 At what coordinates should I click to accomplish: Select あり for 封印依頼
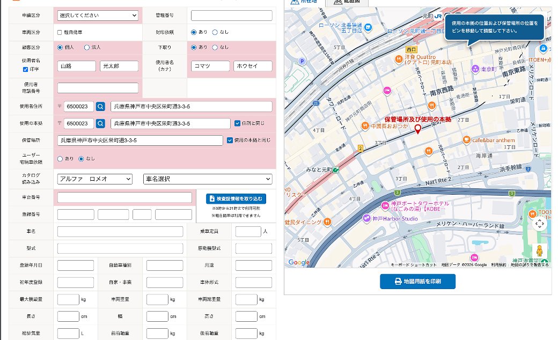point(194,32)
